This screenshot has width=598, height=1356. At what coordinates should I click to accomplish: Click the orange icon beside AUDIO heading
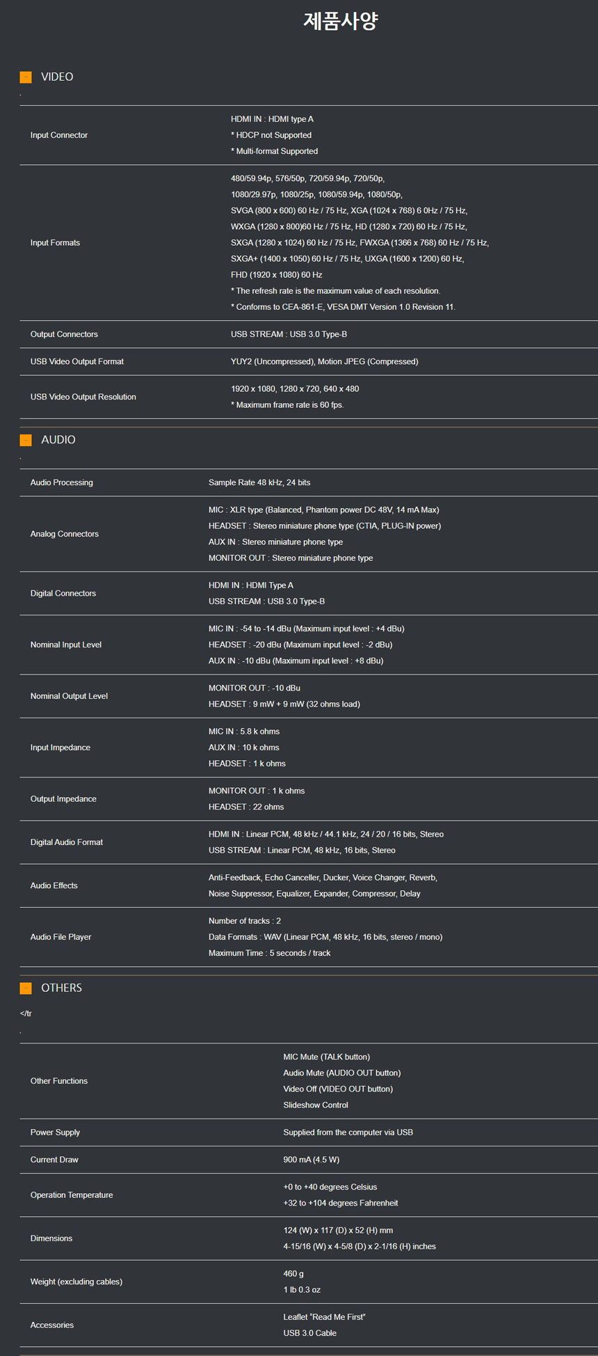point(26,440)
